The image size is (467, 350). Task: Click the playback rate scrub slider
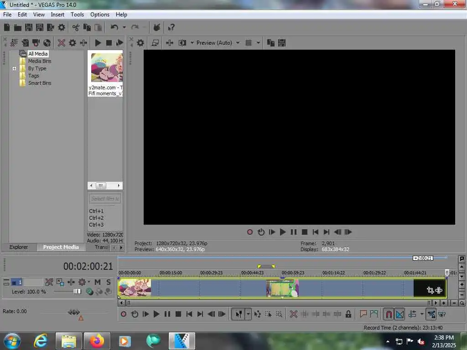tap(74, 312)
